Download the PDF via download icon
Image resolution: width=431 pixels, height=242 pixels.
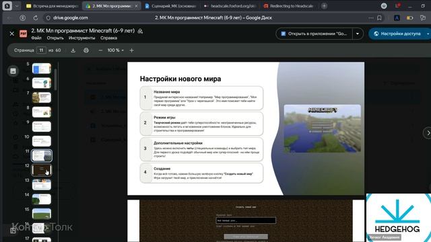[73, 50]
